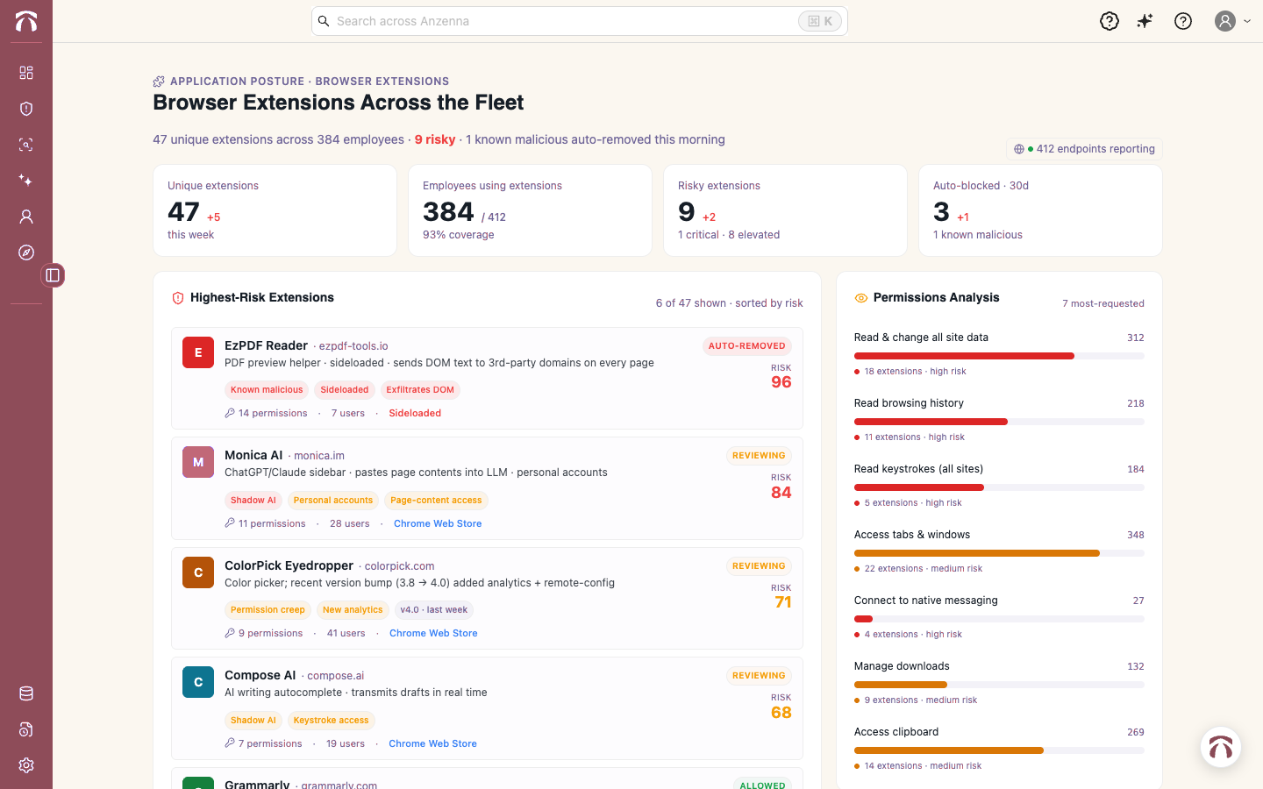Open the compose.ai link
The image size is (1263, 789).
(x=335, y=676)
